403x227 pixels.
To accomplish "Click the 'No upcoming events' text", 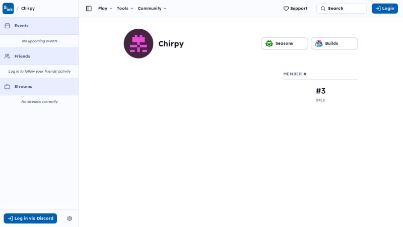I will coord(40,41).
